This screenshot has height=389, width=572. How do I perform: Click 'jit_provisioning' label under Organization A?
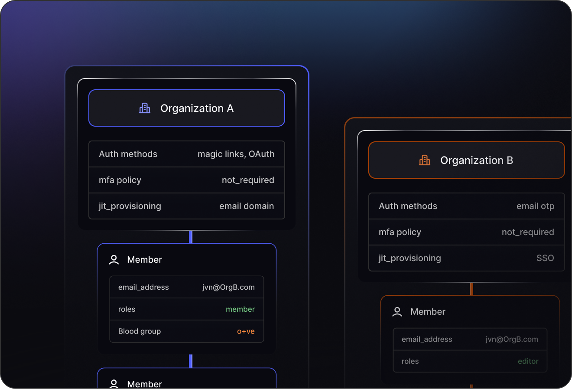130,206
